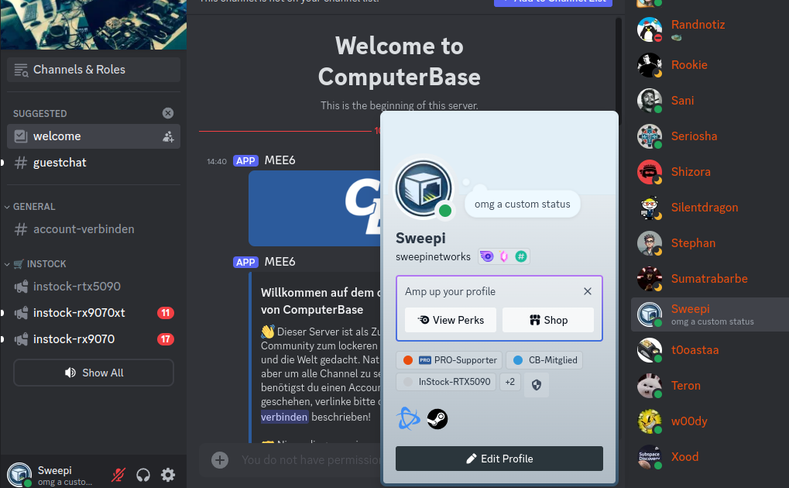The image size is (789, 488).
Task: Unmute the microphone
Action: coord(118,475)
